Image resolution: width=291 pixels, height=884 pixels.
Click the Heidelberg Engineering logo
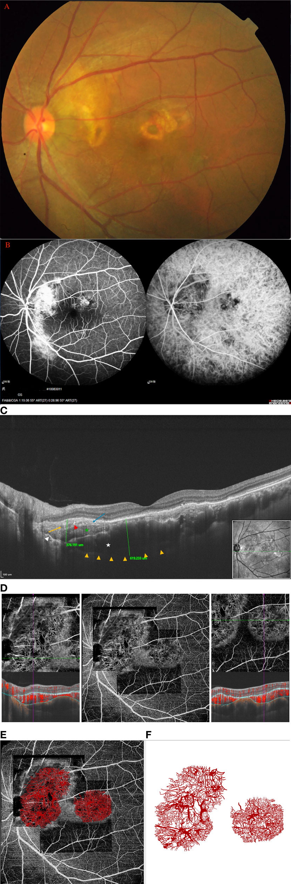click(280, 402)
